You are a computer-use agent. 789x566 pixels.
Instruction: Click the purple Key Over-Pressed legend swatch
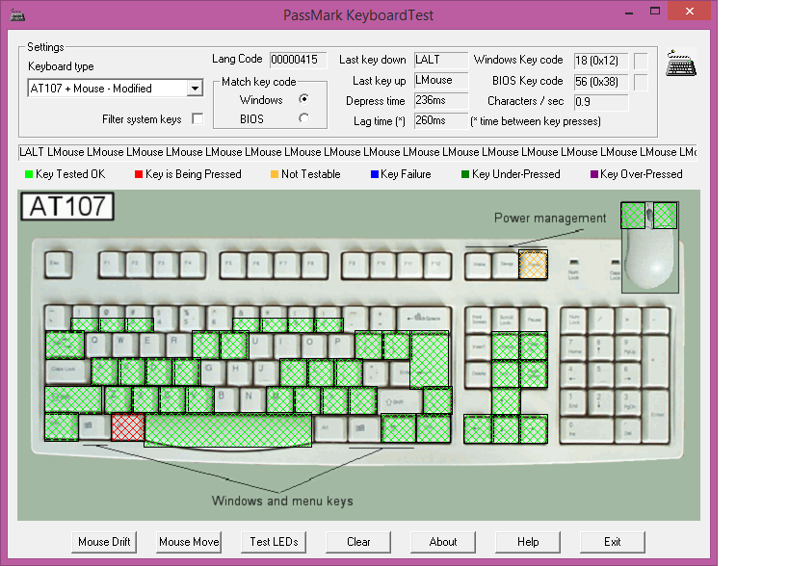pos(594,174)
